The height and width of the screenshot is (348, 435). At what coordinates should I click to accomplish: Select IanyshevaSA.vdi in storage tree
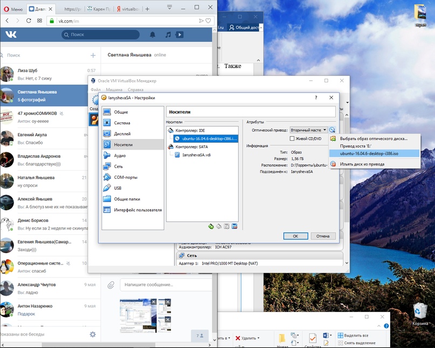pyautogui.click(x=196, y=155)
